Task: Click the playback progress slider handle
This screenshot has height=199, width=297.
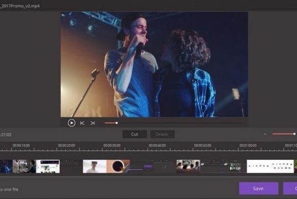Action: pos(117,123)
